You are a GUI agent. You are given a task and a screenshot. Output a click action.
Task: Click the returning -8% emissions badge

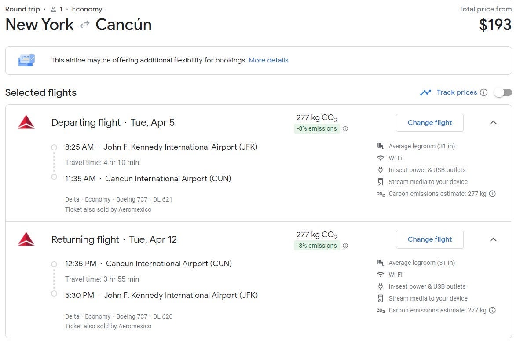tap(317, 246)
